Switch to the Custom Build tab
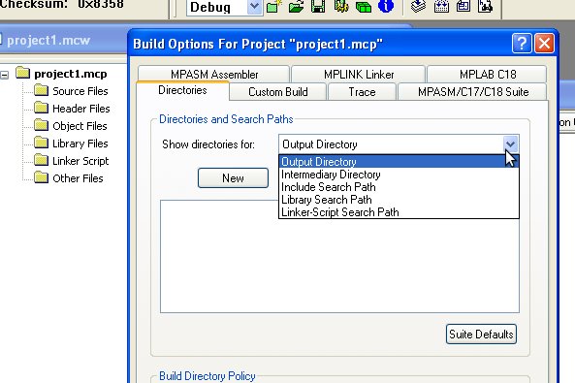Viewport: 575px width, 383px height. [278, 92]
